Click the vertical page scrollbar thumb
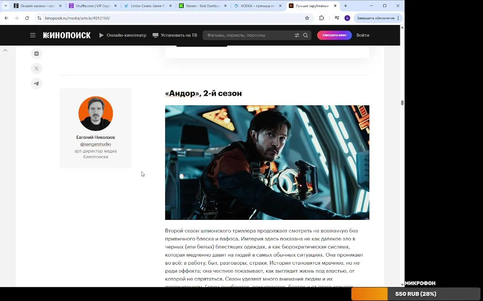This screenshot has height=301, width=483. pyautogui.click(x=402, y=103)
